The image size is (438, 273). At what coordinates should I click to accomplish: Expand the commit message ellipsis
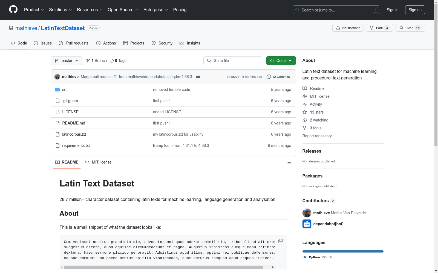(x=198, y=77)
